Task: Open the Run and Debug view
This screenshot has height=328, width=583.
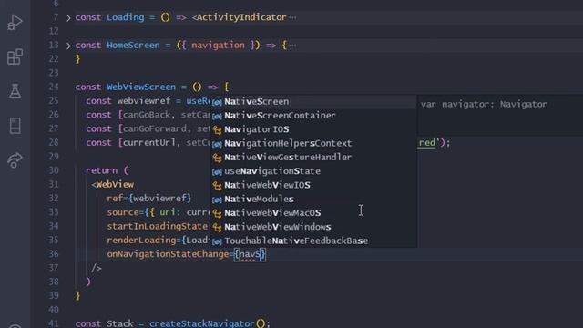Action: click(x=15, y=22)
